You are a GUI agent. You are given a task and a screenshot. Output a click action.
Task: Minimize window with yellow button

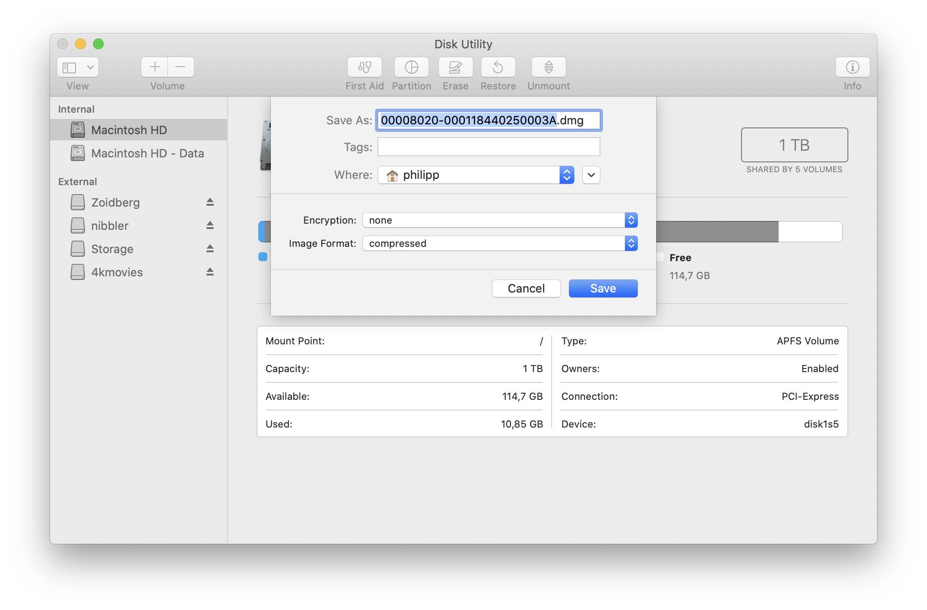pyautogui.click(x=80, y=44)
